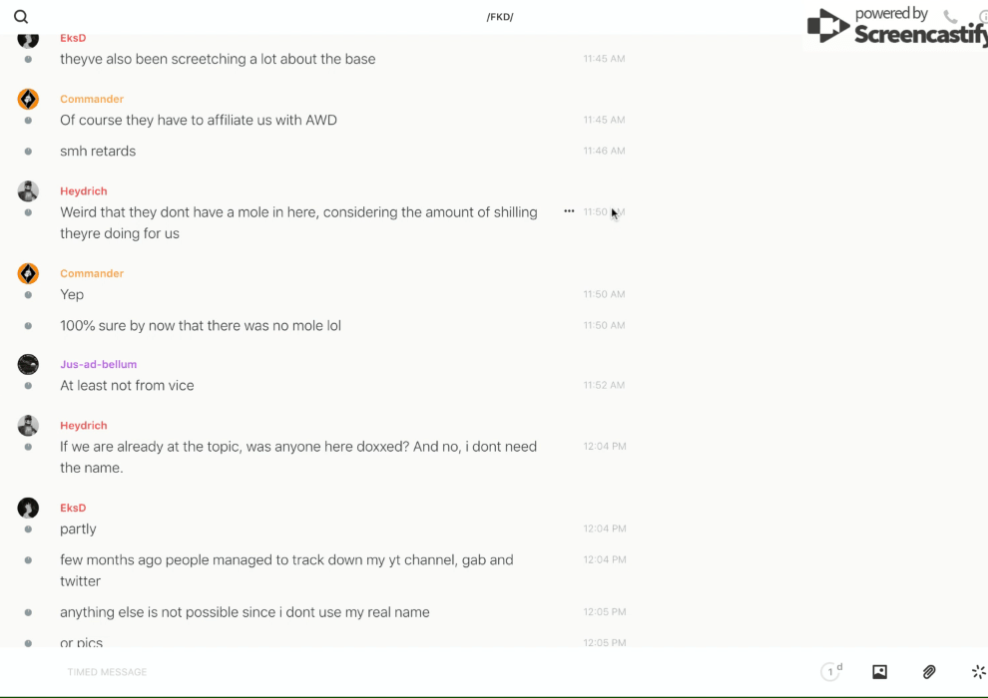Click the phone call icon
Screen dimensions: 988x698
tap(950, 17)
